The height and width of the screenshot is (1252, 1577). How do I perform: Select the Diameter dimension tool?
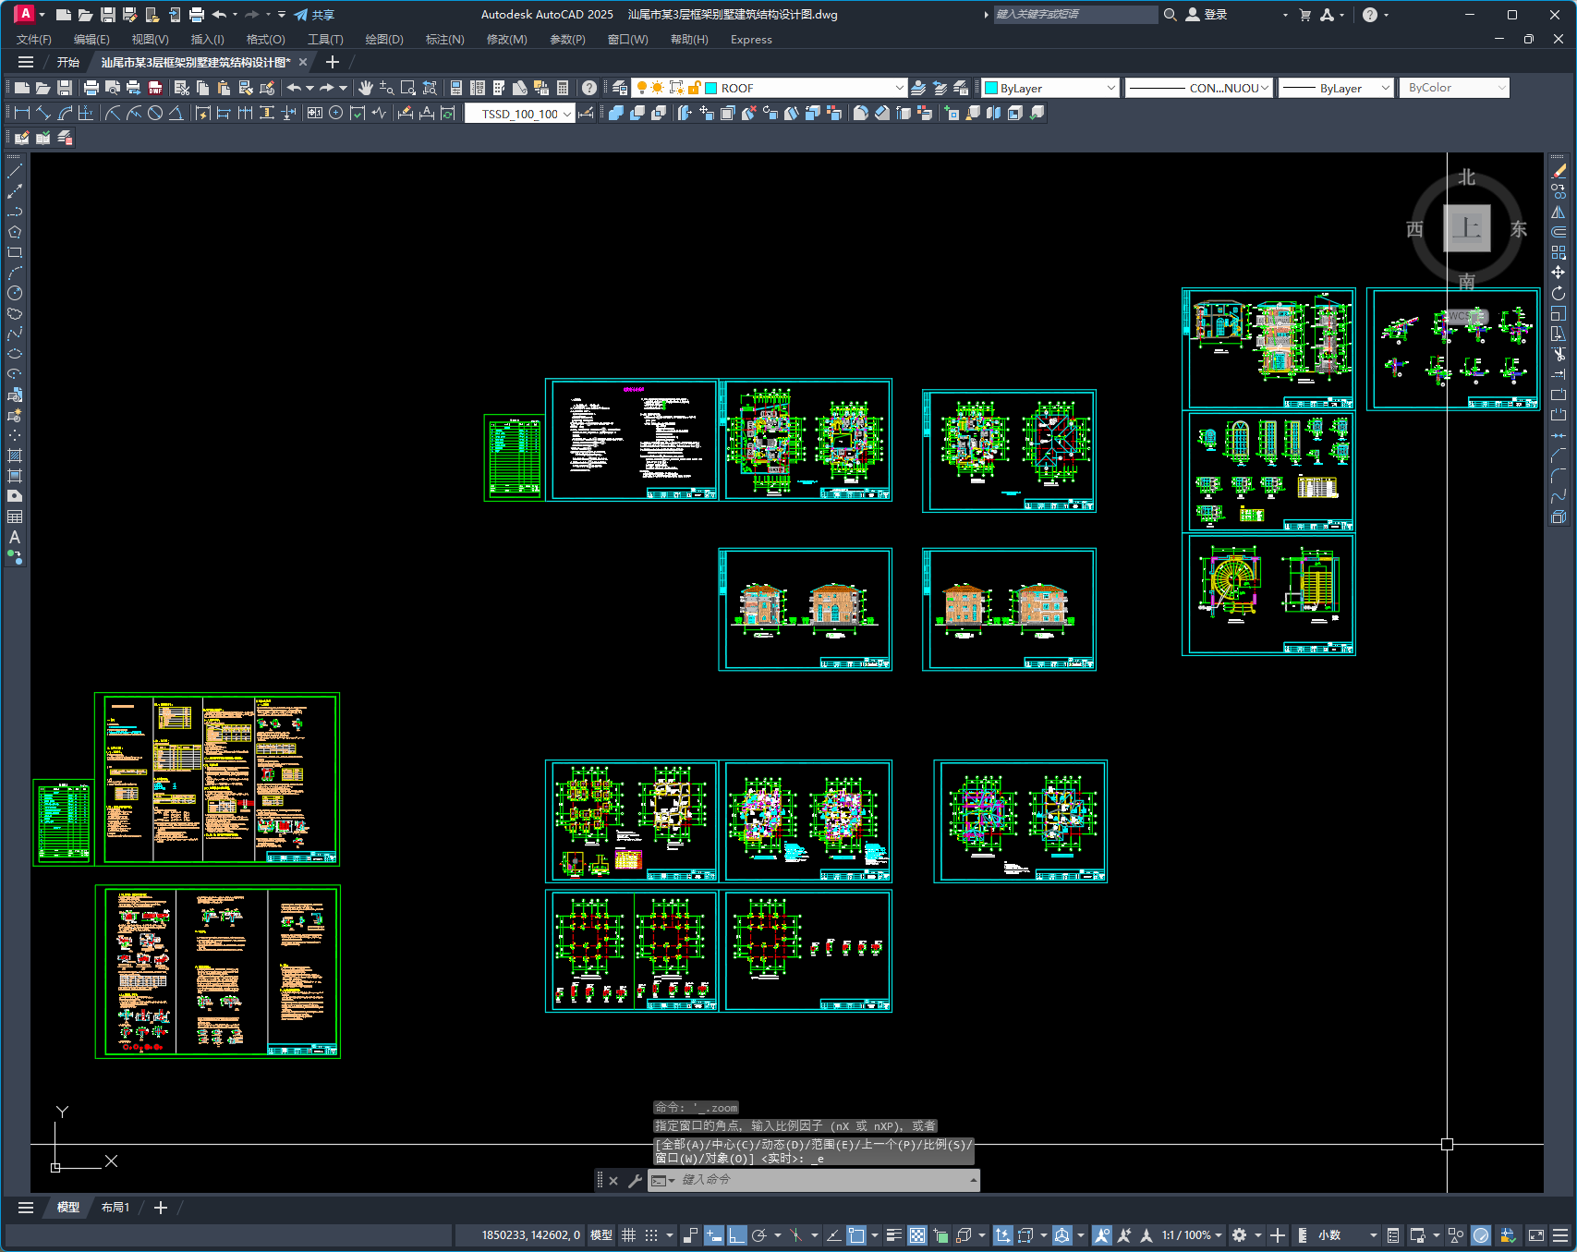155,113
